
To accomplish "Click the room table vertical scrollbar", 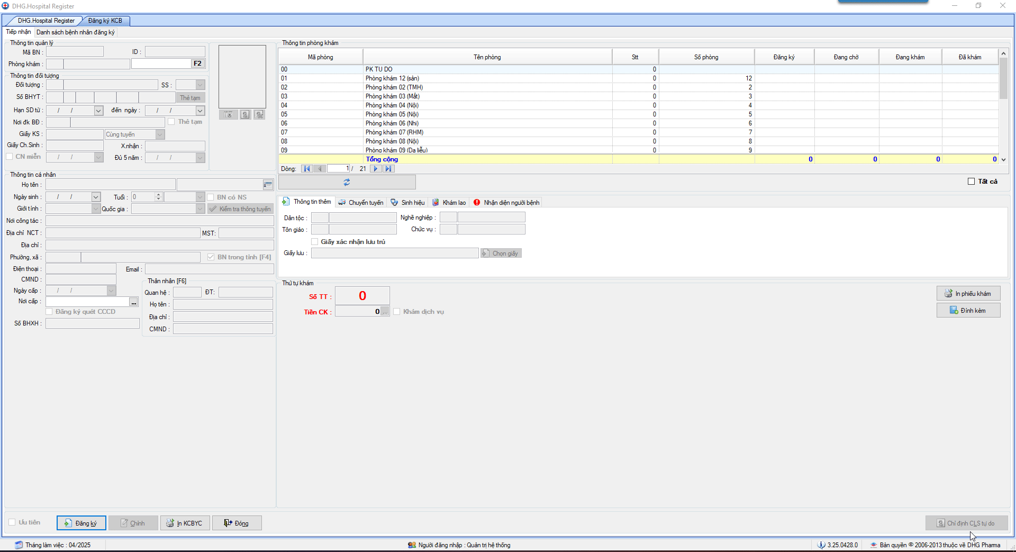I will pos(1003,106).
